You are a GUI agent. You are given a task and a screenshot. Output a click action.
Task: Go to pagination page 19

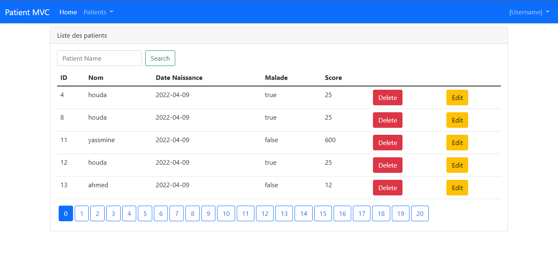point(400,213)
